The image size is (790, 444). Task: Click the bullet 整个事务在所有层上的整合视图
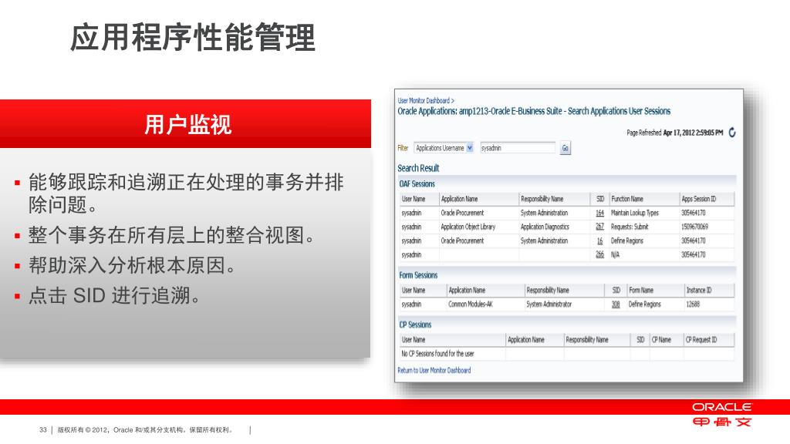(171, 235)
